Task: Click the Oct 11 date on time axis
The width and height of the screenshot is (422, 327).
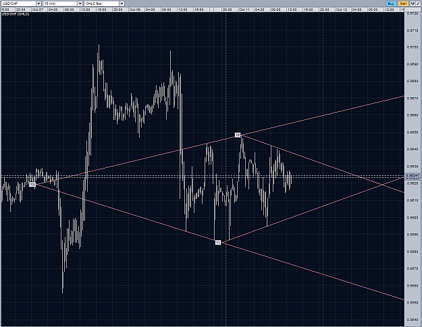Action: coord(244,9)
